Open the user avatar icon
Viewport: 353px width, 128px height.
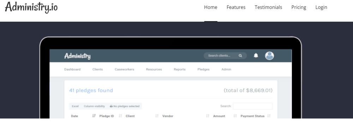[x=269, y=56]
